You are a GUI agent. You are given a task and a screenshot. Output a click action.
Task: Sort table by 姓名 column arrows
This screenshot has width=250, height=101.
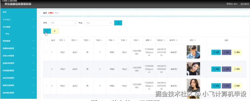77,40
